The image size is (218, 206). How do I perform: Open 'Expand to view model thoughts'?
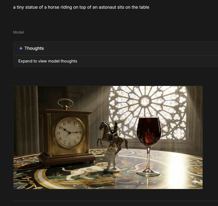click(x=48, y=61)
